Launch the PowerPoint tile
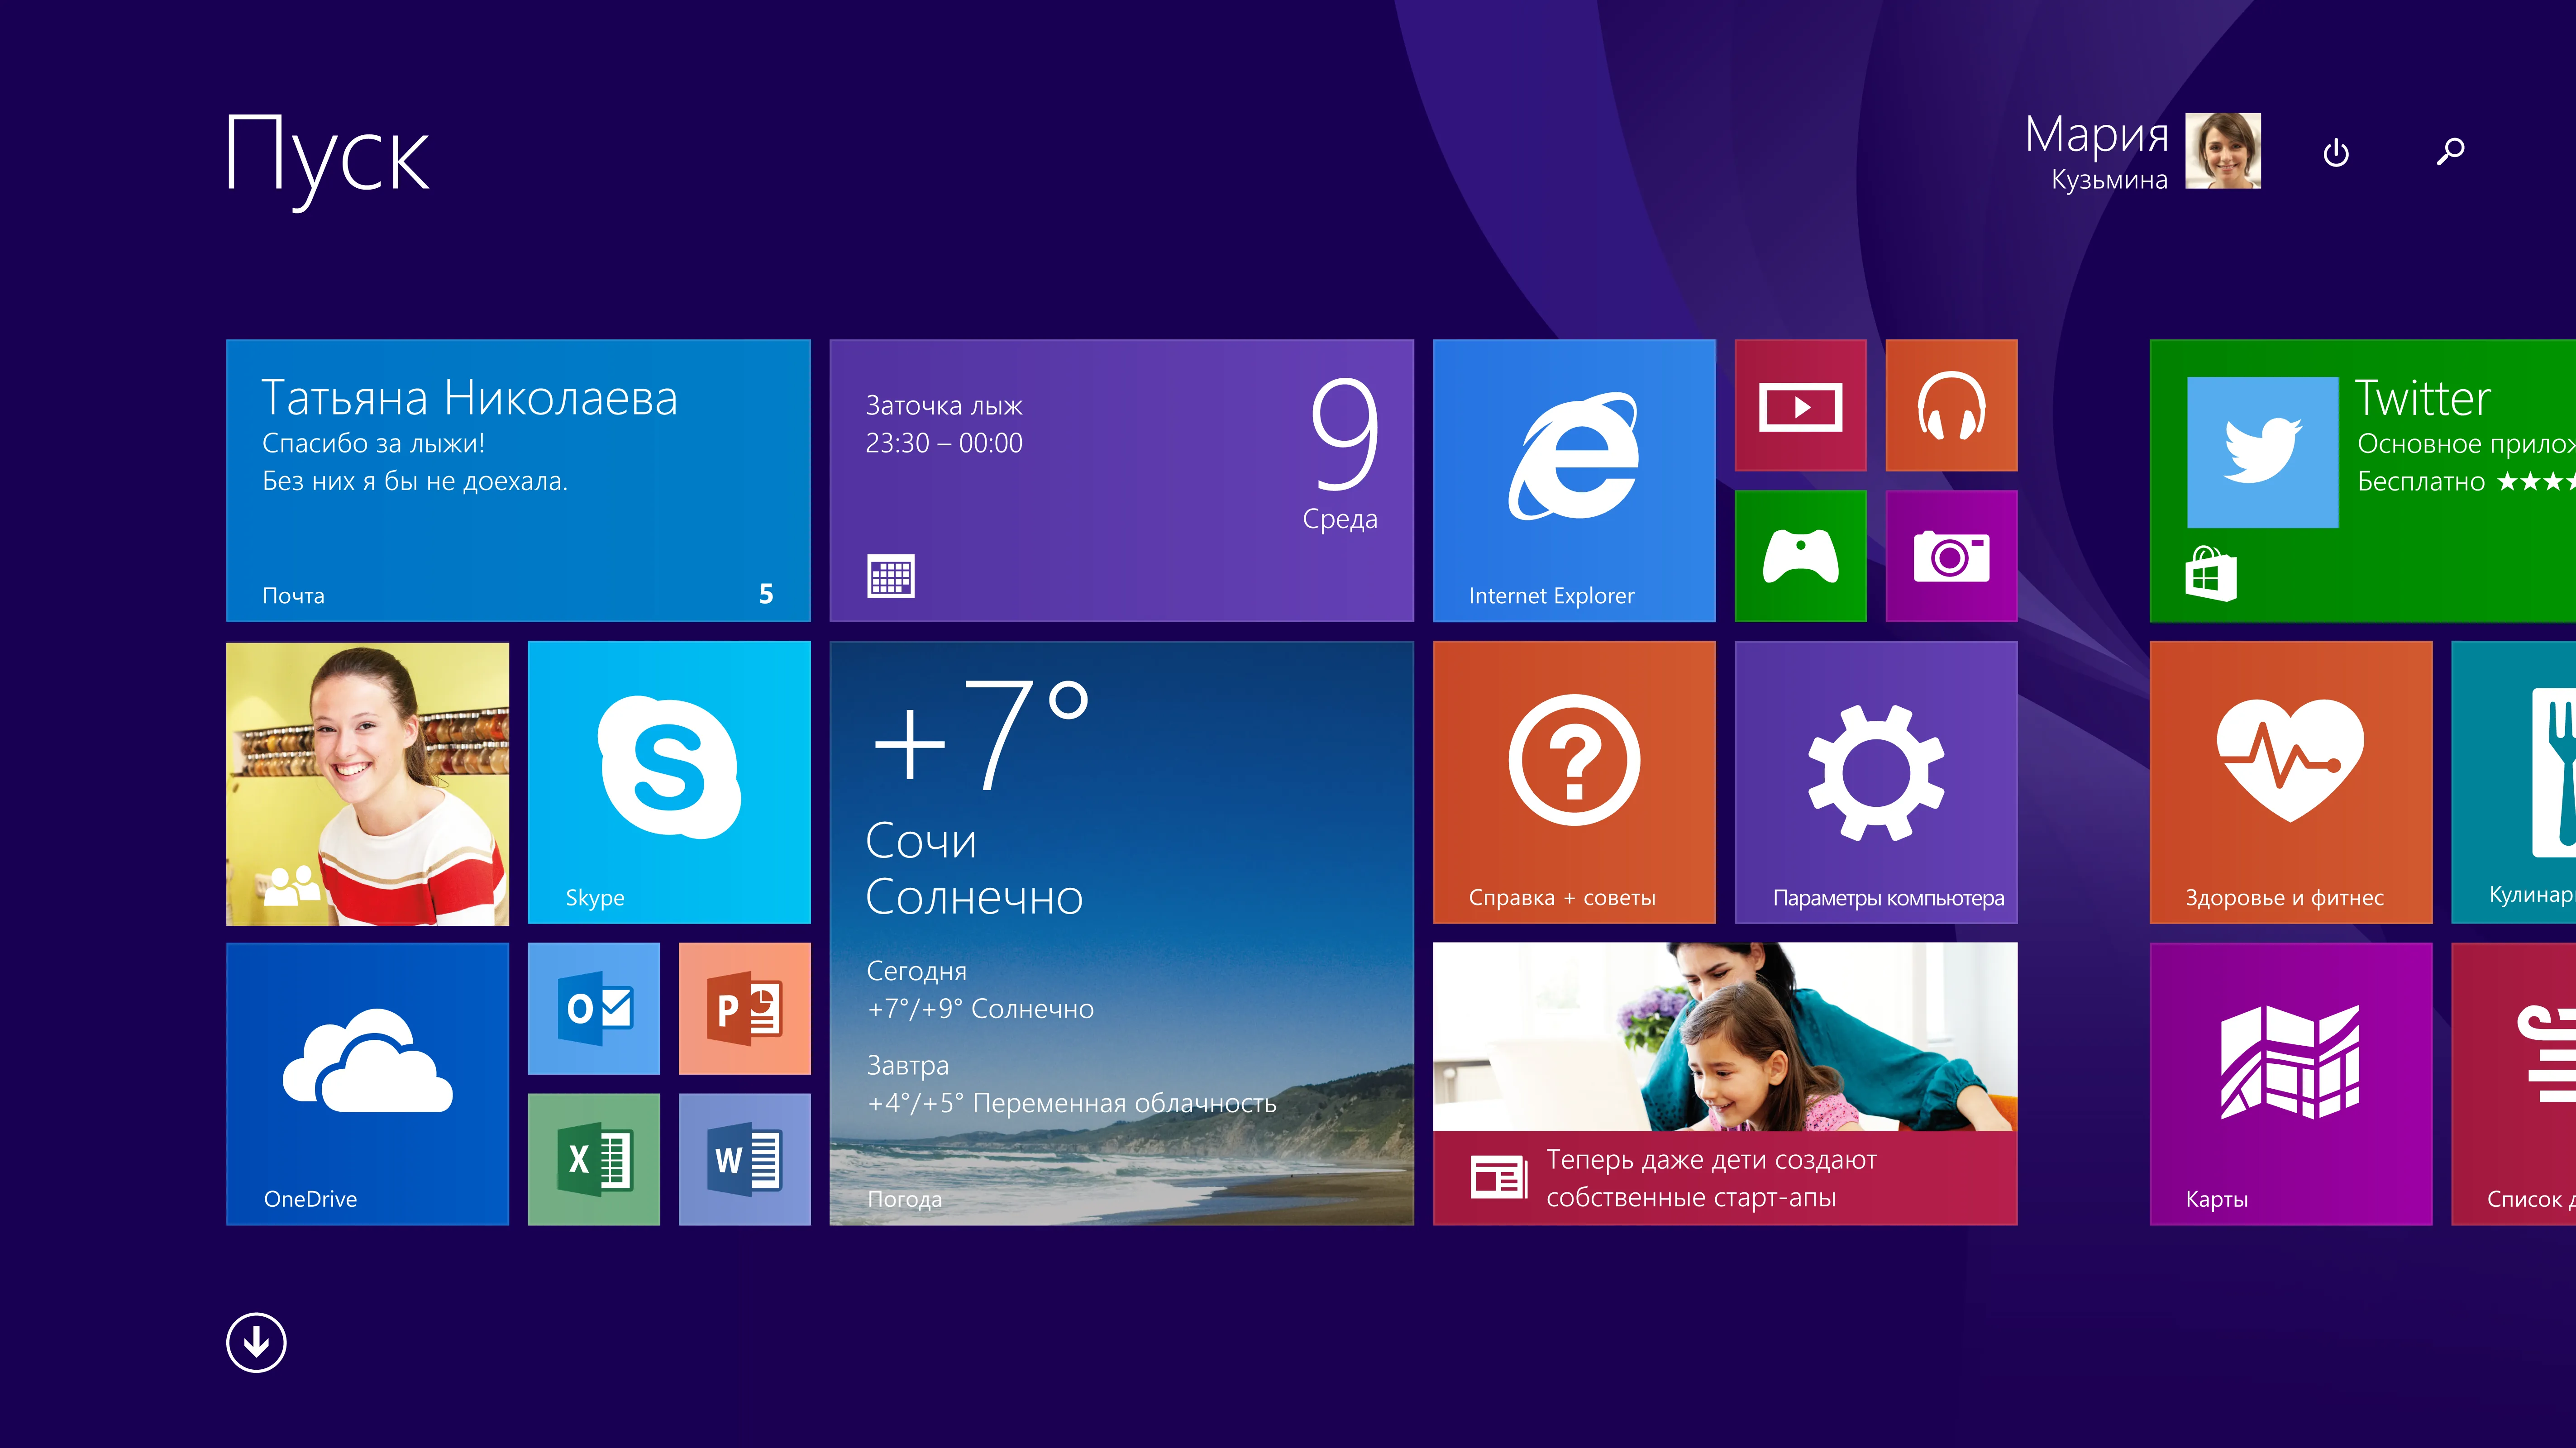2576x1448 pixels. [x=744, y=1009]
